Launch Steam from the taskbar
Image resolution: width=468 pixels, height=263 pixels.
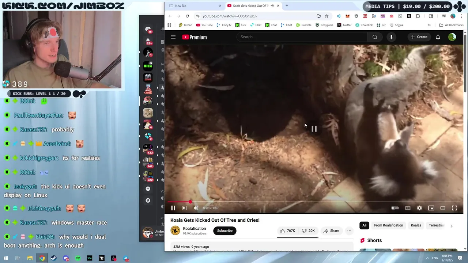pos(54,258)
